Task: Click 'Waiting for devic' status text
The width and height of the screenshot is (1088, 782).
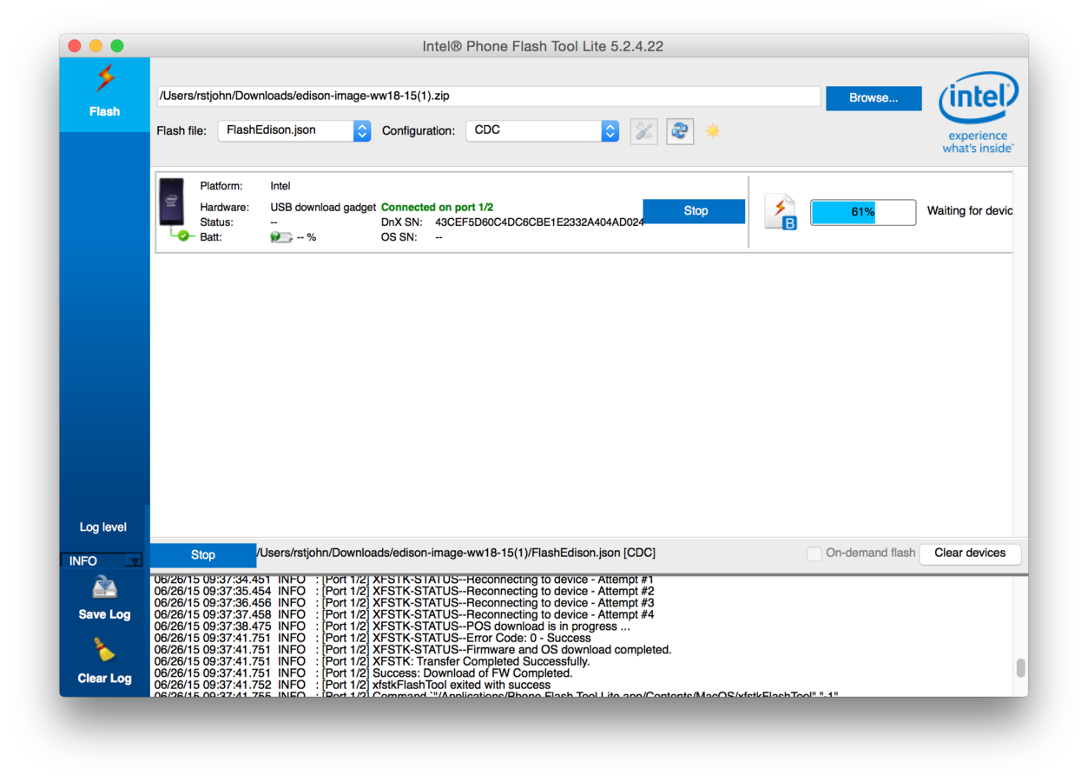Action: 969,211
